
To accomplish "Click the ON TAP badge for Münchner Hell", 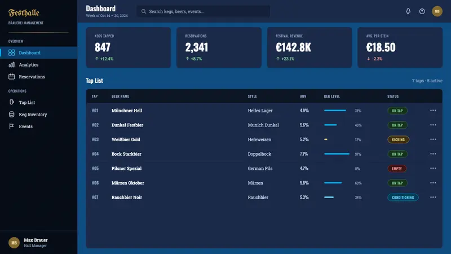I will (397, 111).
